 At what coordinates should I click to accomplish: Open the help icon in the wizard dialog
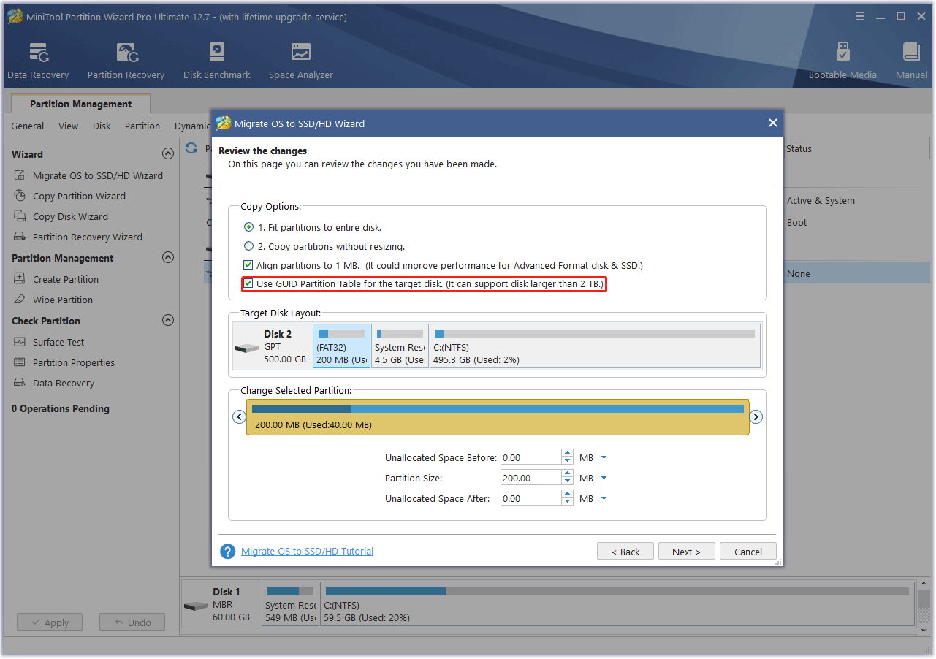pos(227,551)
